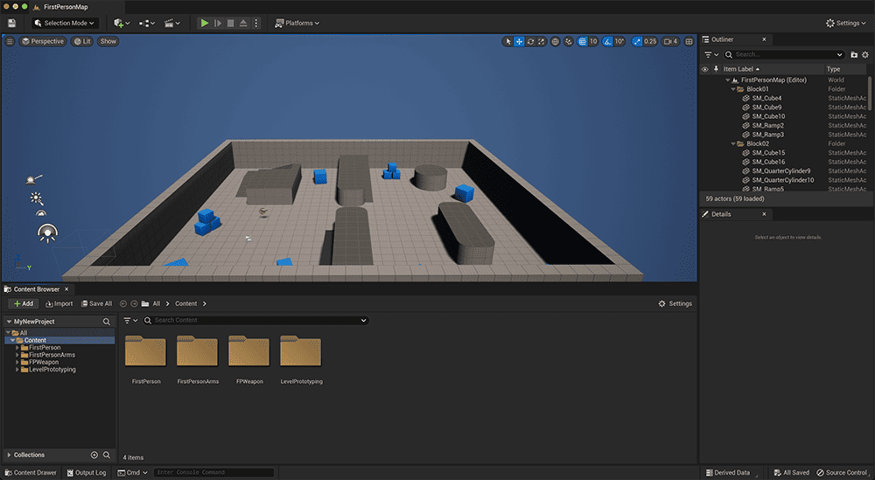Click the Outliner pin column header
The image size is (875, 480).
pos(716,69)
